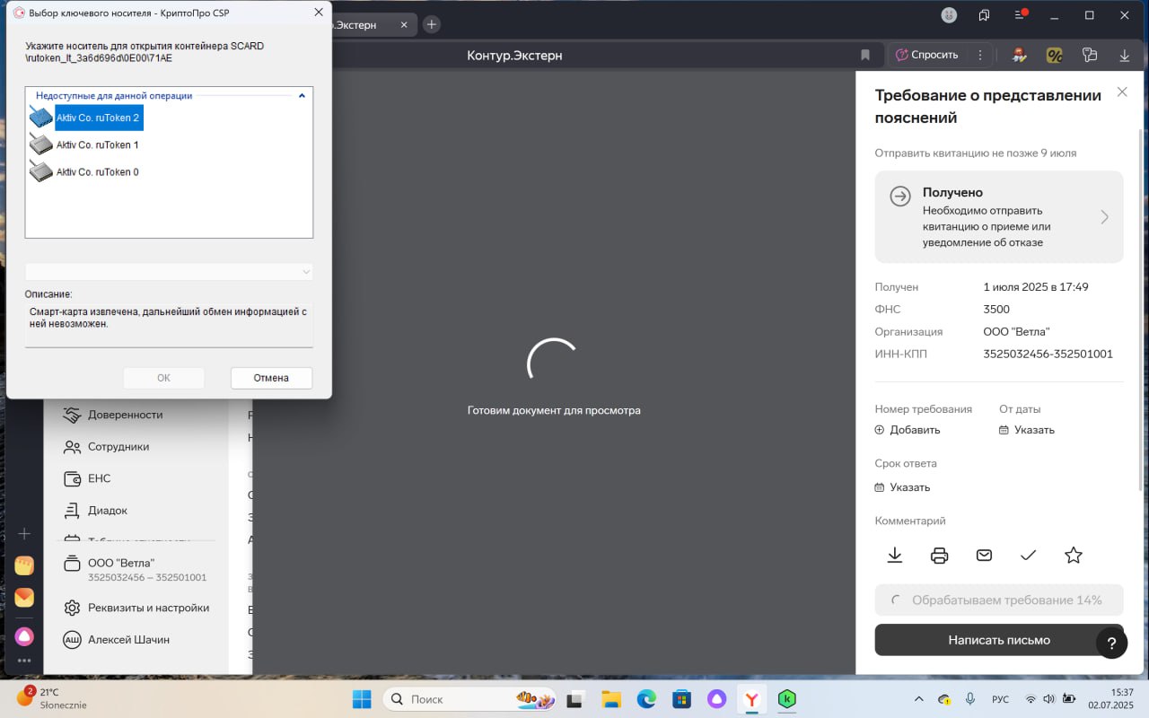
Task: Open a new browser tab with plus
Action: coord(432,24)
